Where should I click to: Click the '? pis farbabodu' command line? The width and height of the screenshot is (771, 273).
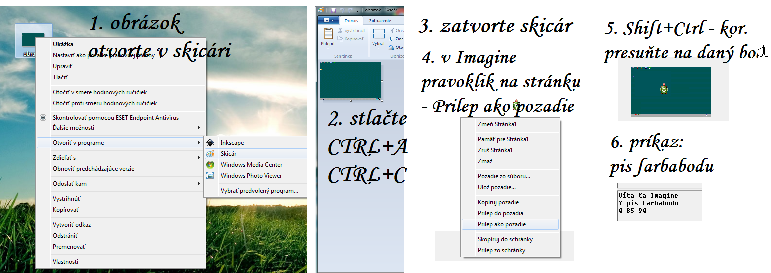(x=648, y=203)
